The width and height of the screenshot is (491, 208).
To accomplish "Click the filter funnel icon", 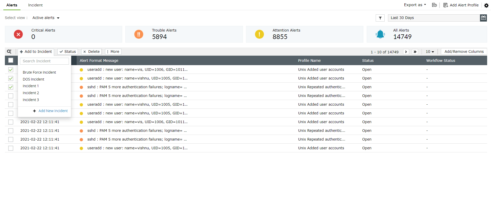I will [x=380, y=18].
